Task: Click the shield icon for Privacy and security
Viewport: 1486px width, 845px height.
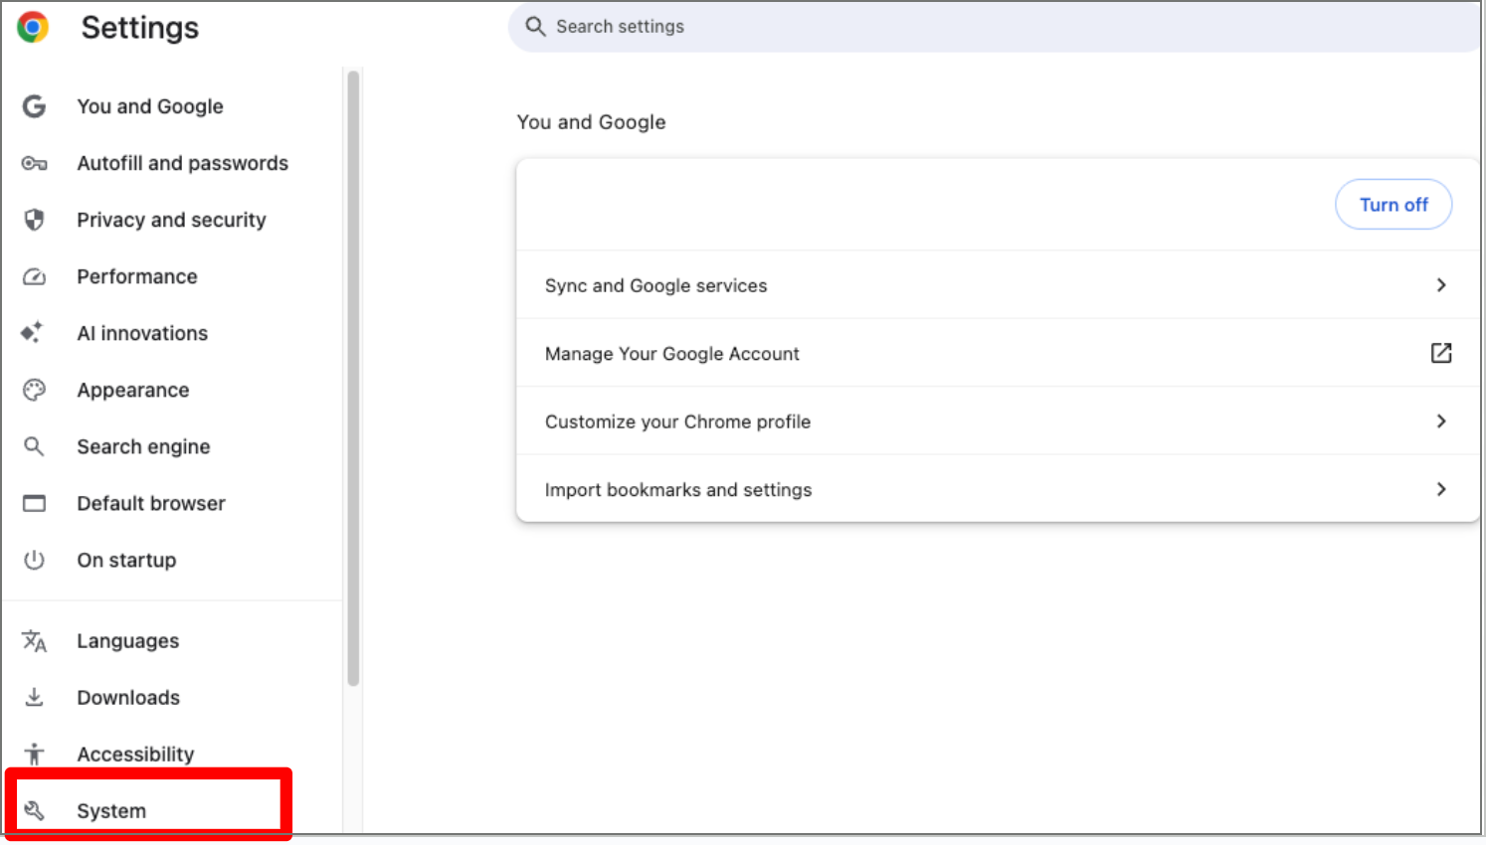Action: [34, 220]
